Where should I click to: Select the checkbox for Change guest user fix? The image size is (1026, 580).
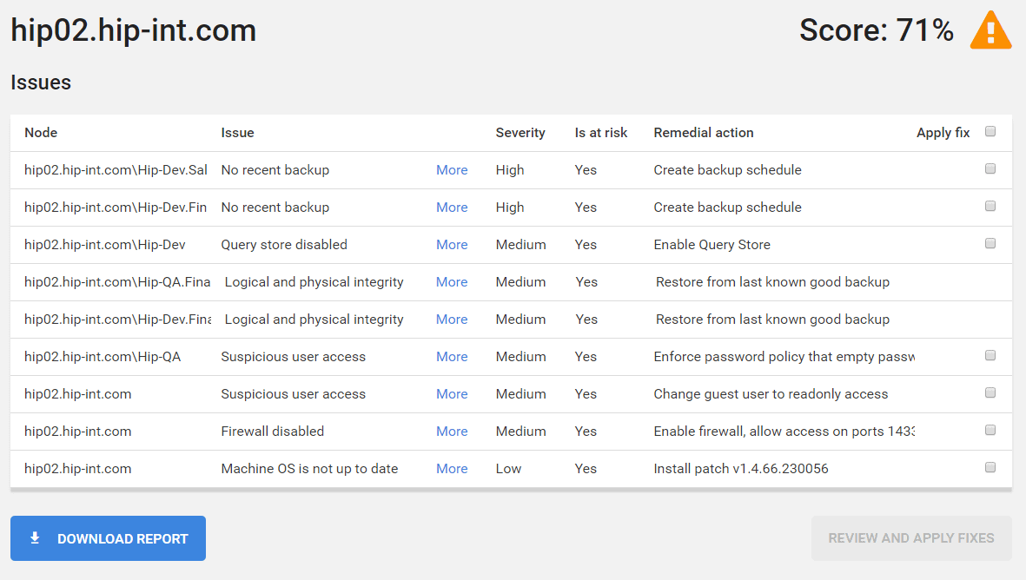(x=990, y=393)
